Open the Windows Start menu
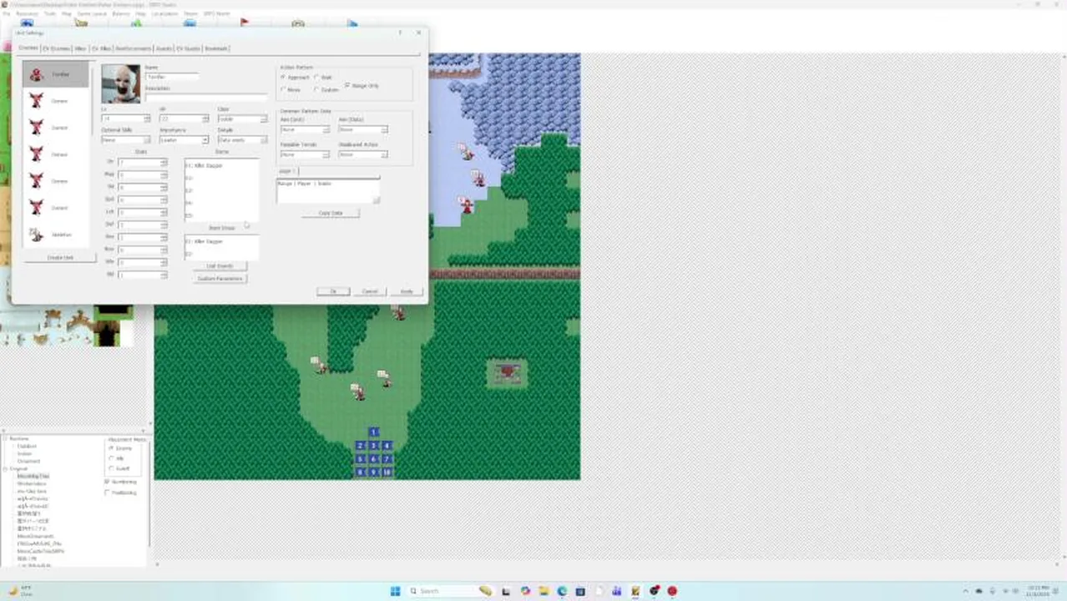 (x=395, y=591)
